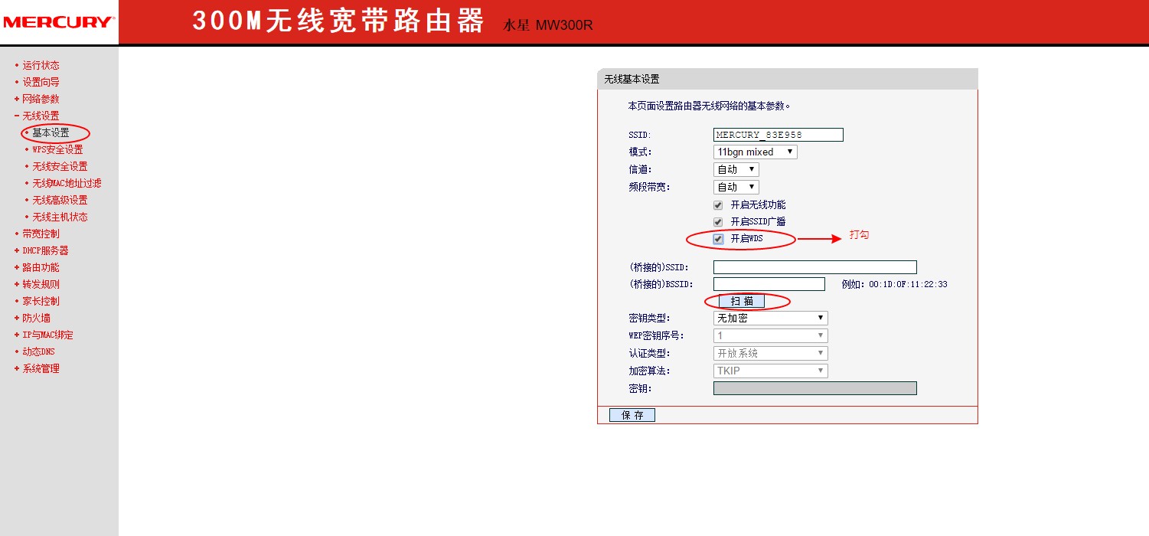Open 运行状态 in the sidebar
The width and height of the screenshot is (1149, 536).
(x=40, y=65)
